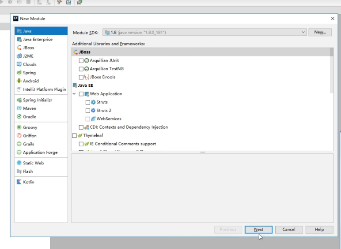Viewport: 341px width, 249px height.
Task: Choose the Grails icon
Action: tap(19, 144)
